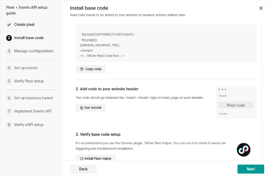Click the step 4 number circle
268x176 pixels.
[9, 68]
